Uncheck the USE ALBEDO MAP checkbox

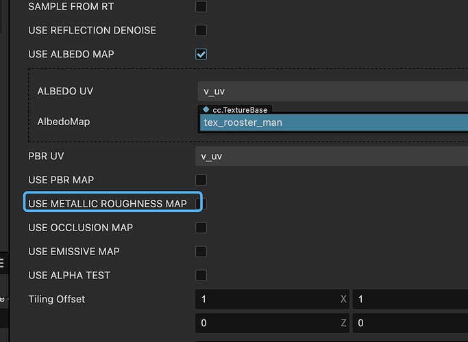pyautogui.click(x=201, y=54)
